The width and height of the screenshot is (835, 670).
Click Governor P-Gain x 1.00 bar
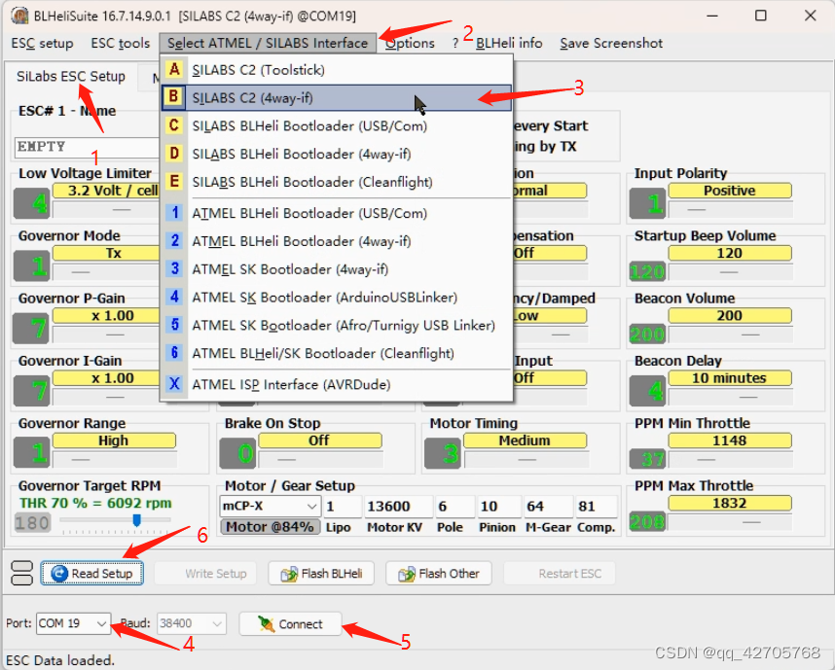point(106,316)
